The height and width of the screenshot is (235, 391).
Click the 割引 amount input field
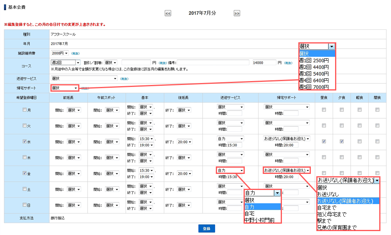136,62
